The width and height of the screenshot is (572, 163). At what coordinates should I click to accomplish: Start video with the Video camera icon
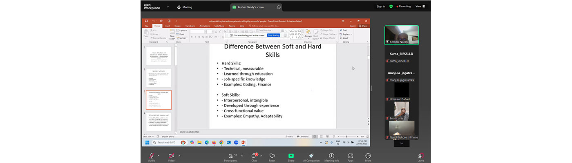pos(171,156)
